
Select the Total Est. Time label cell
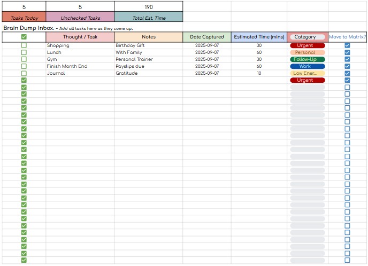(148, 18)
